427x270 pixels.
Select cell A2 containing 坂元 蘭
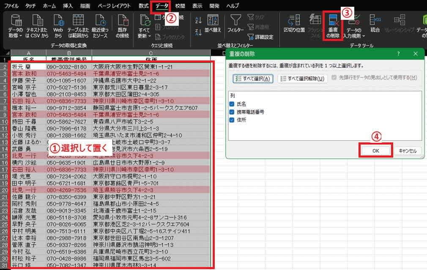[27, 67]
